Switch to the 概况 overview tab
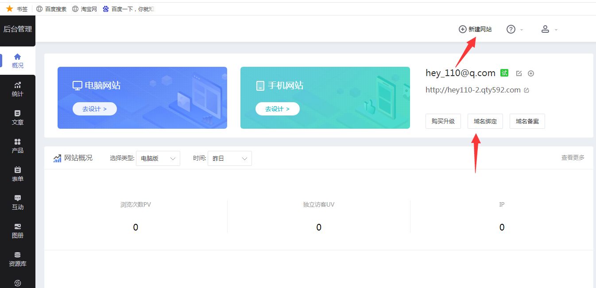The width and height of the screenshot is (596, 288). pos(18,60)
